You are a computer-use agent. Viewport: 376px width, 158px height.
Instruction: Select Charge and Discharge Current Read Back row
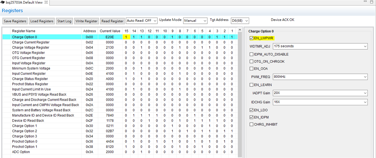coord(120,100)
